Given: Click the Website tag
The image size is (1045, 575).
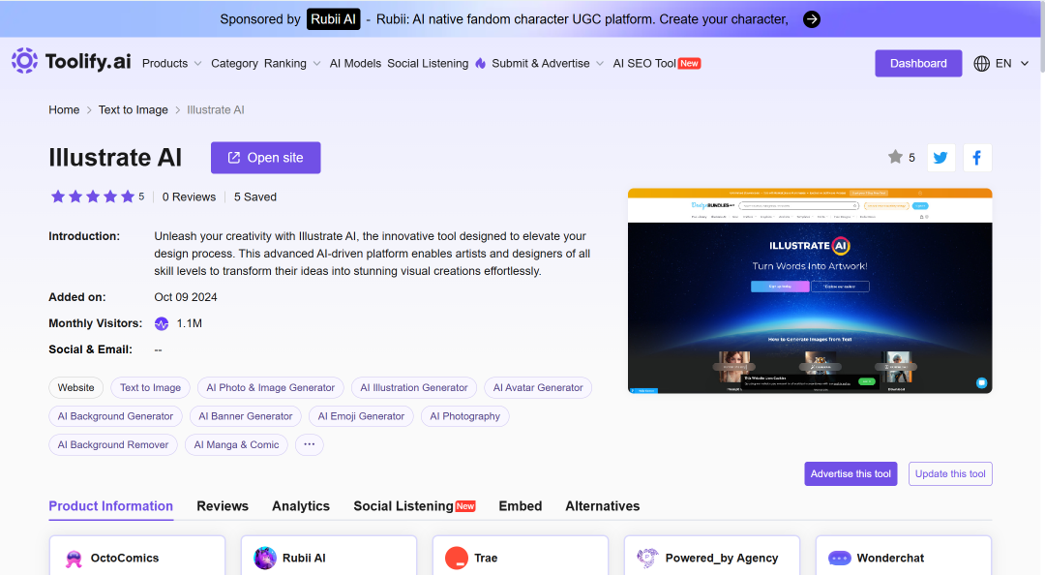Looking at the screenshot, I should (x=76, y=387).
